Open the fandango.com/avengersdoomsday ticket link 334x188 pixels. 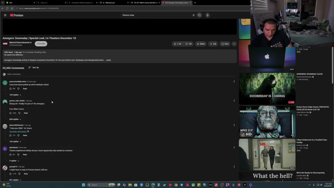[x=90, y=60]
